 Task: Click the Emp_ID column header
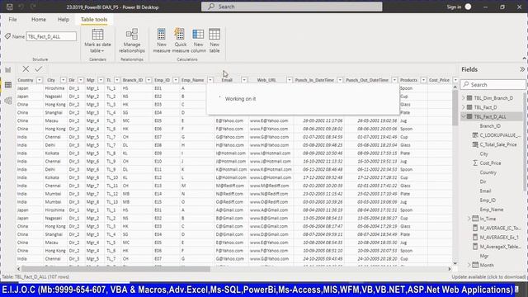point(162,80)
